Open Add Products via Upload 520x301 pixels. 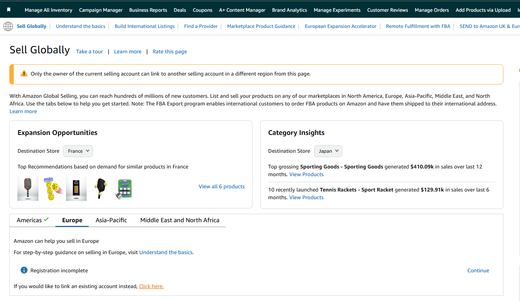[483, 10]
